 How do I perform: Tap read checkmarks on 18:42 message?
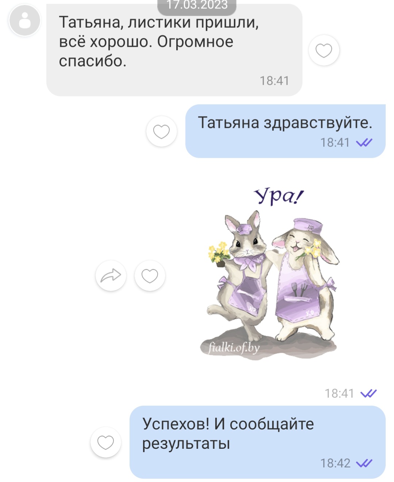coord(364,463)
